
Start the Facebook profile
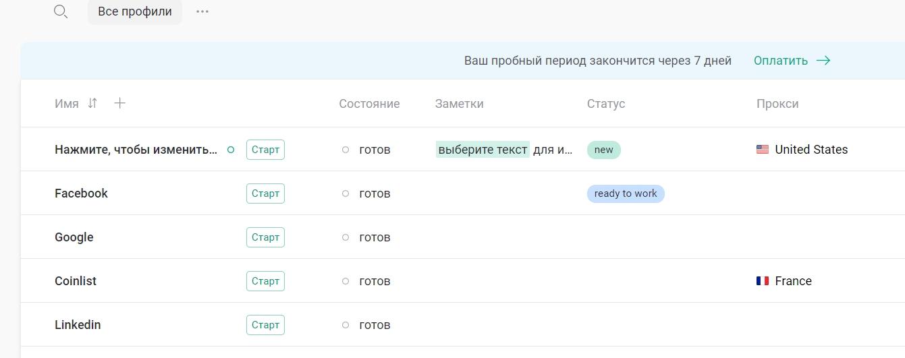[x=265, y=193]
